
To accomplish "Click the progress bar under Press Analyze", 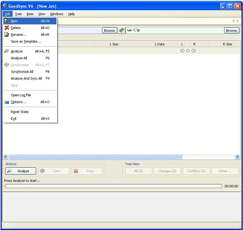I will [114, 186].
